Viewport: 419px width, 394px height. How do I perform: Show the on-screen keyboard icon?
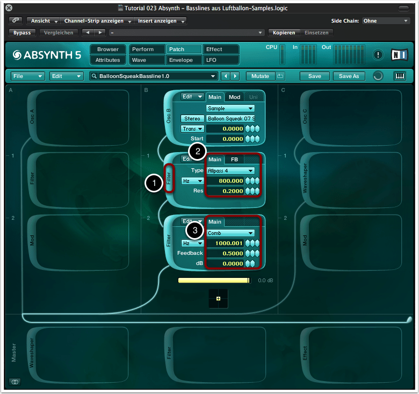[400, 76]
